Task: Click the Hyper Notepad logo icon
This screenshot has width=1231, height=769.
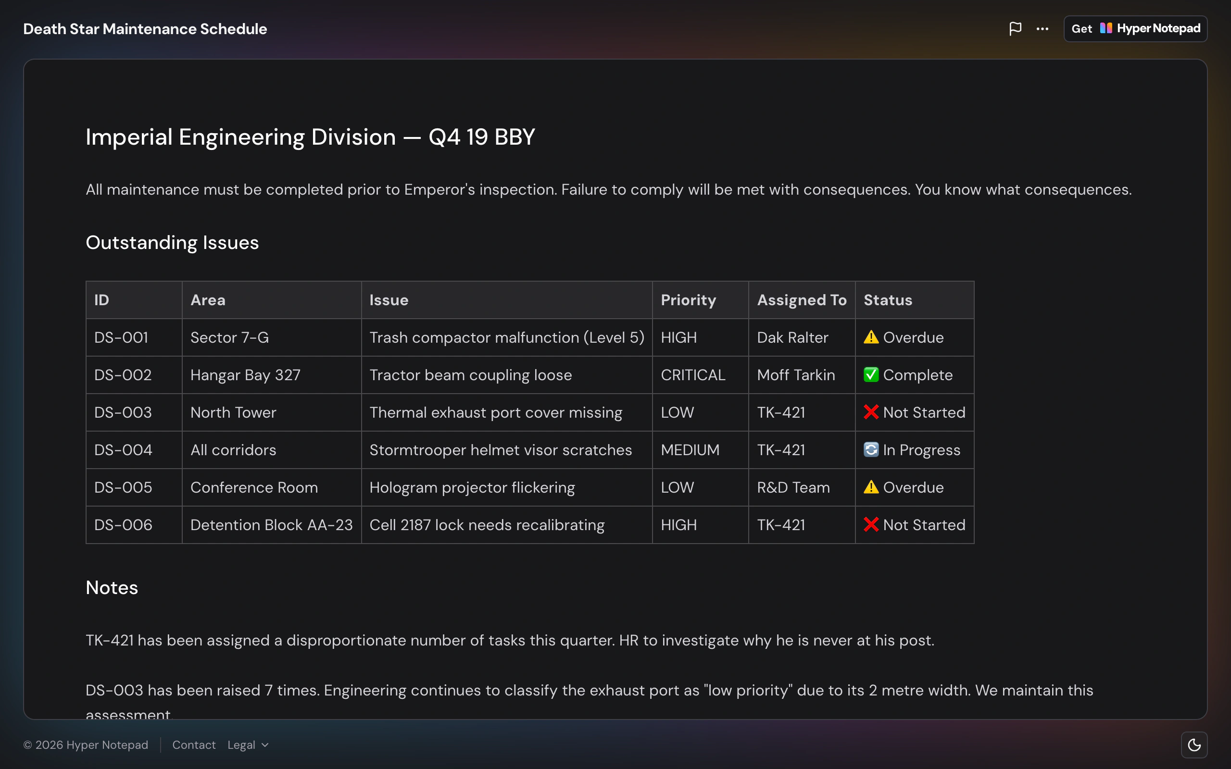Action: click(1106, 28)
